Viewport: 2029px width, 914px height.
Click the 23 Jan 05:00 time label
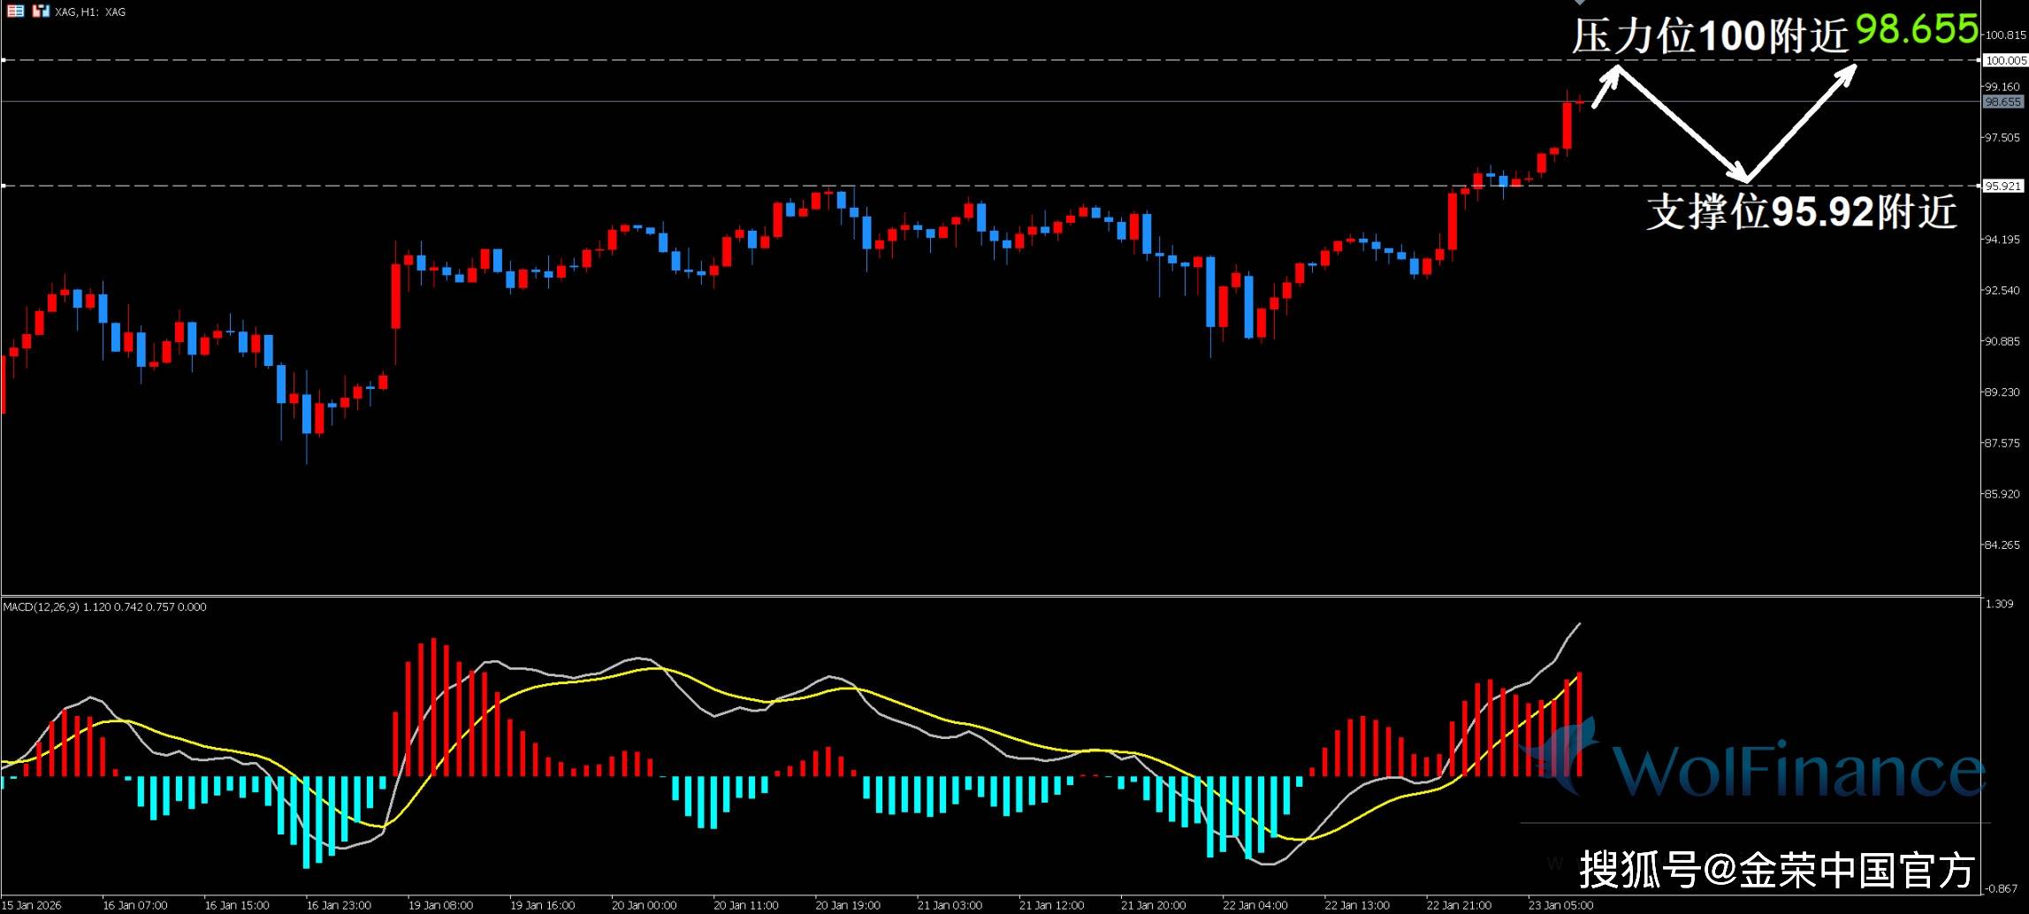tap(1560, 905)
